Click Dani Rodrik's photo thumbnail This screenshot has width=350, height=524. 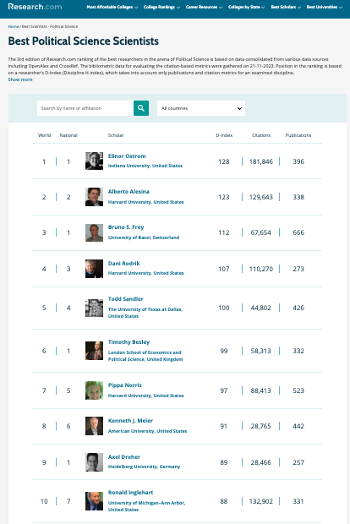(x=95, y=269)
